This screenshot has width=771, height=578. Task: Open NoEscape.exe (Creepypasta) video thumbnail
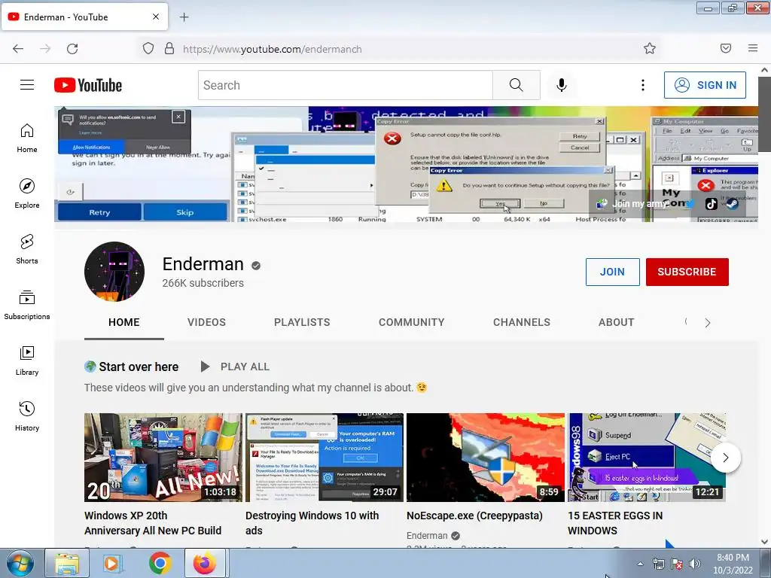pyautogui.click(x=486, y=458)
